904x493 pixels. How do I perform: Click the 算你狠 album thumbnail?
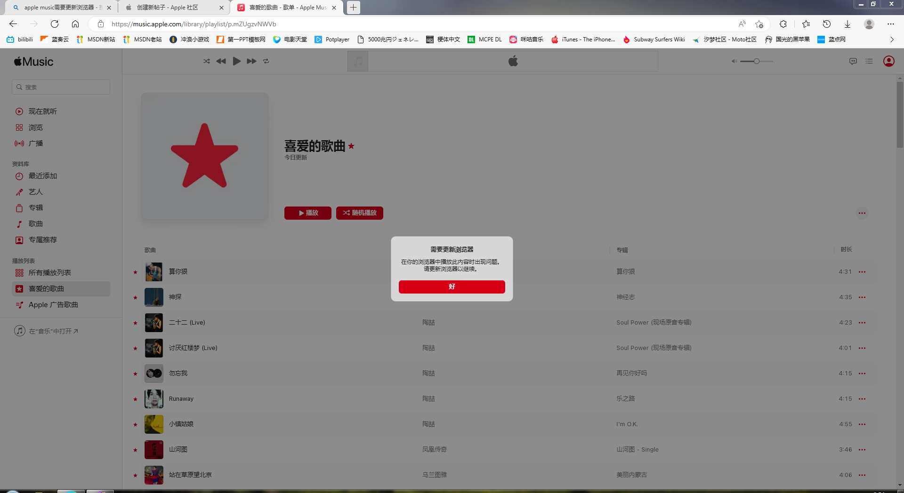tap(154, 272)
